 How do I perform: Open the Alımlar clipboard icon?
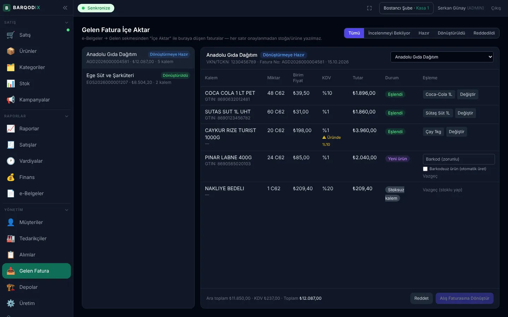[11, 255]
